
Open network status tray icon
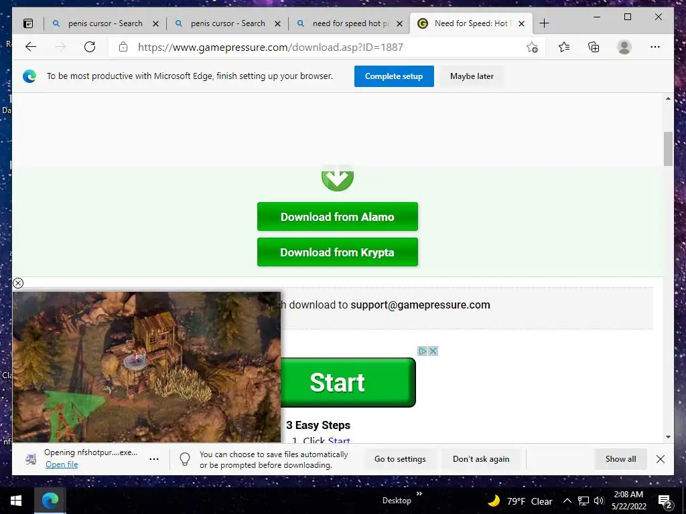584,501
